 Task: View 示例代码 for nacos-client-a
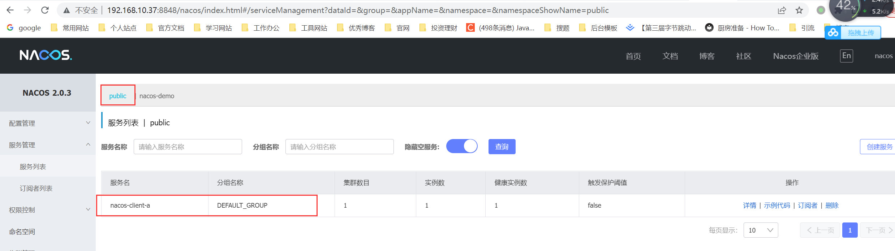pyautogui.click(x=777, y=205)
